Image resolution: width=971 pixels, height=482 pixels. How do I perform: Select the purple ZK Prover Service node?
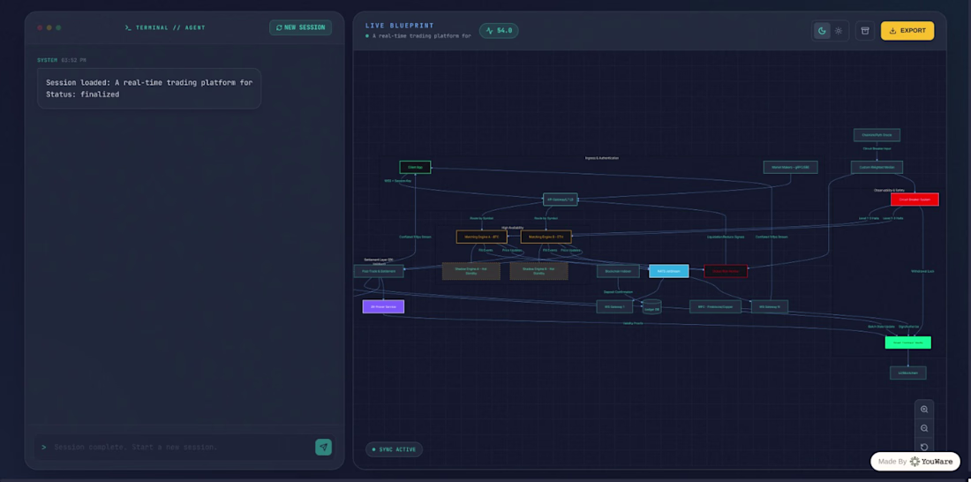tap(383, 306)
